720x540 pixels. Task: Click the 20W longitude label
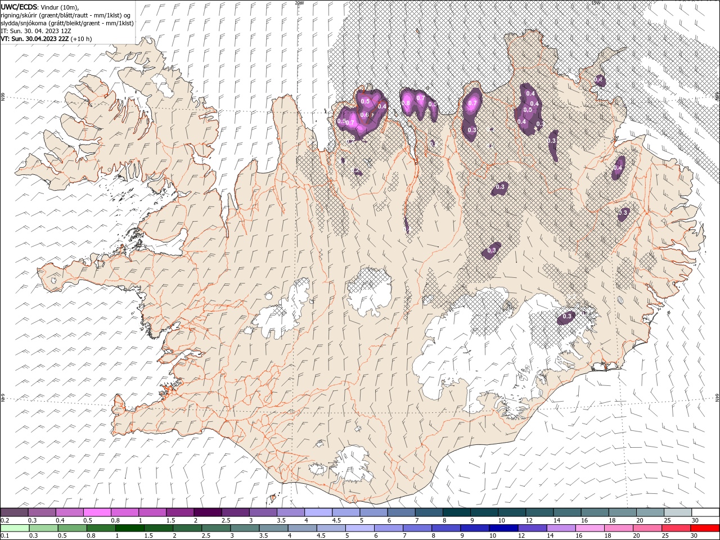tap(299, 3)
